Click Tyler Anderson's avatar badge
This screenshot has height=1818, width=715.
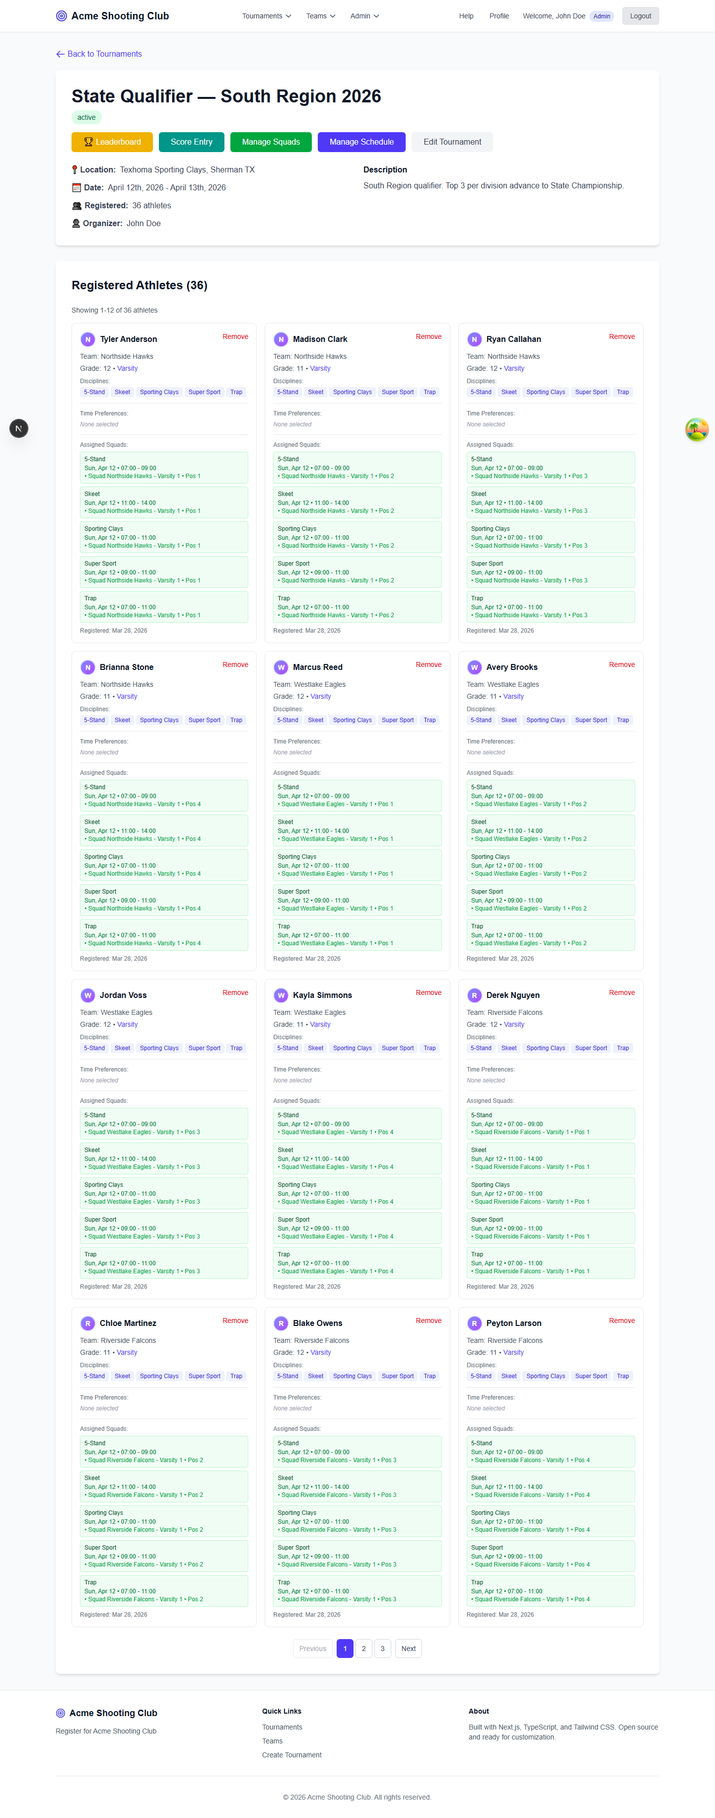click(87, 339)
